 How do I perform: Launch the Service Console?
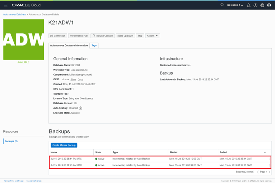coord(103,36)
